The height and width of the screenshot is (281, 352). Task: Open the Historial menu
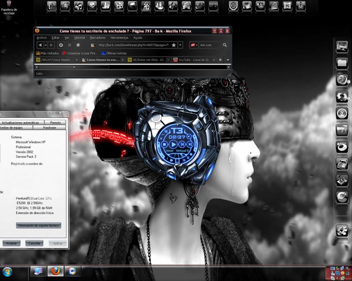[x=80, y=38]
